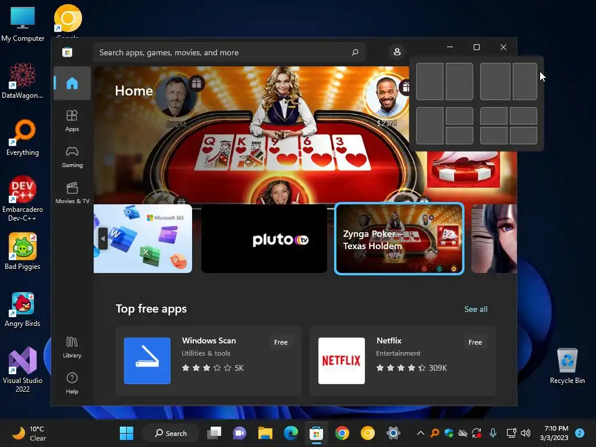The width and height of the screenshot is (596, 447).
Task: Open the Windows Scan app icon
Action: tap(147, 361)
